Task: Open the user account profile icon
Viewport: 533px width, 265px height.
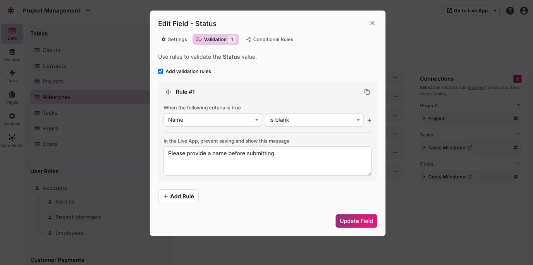Action: (524, 11)
